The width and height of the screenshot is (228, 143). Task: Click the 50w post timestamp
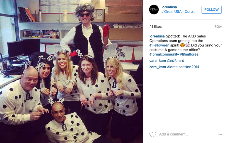click(x=218, y=27)
